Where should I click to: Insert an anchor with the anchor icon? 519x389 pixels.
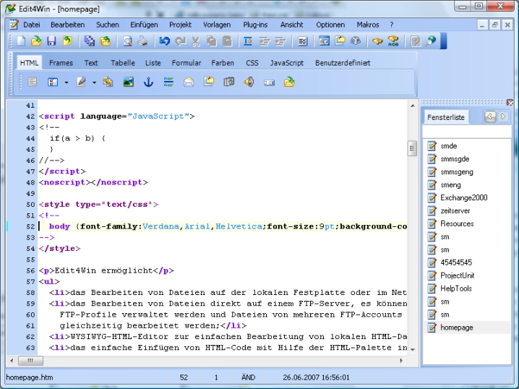(x=148, y=82)
